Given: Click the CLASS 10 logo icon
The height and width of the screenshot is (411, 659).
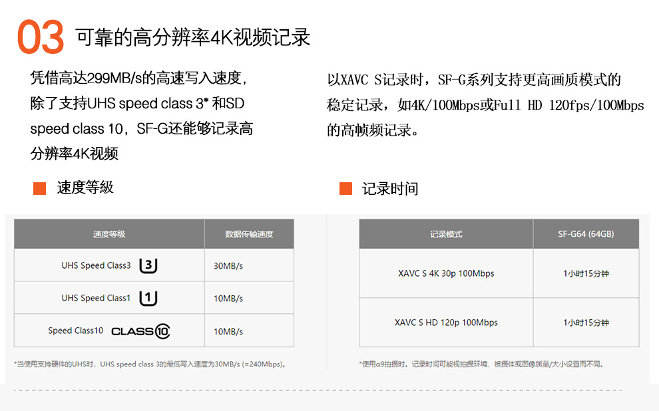Looking at the screenshot, I should tap(141, 331).
